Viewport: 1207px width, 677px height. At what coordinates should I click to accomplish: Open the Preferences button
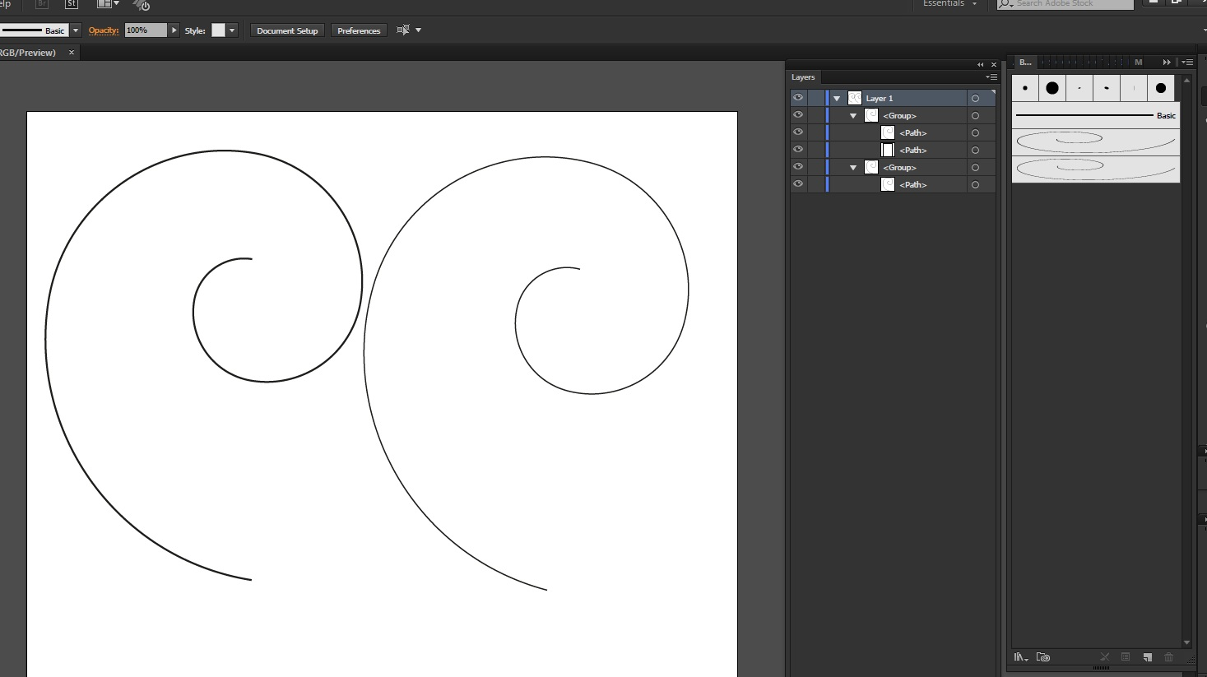359,30
